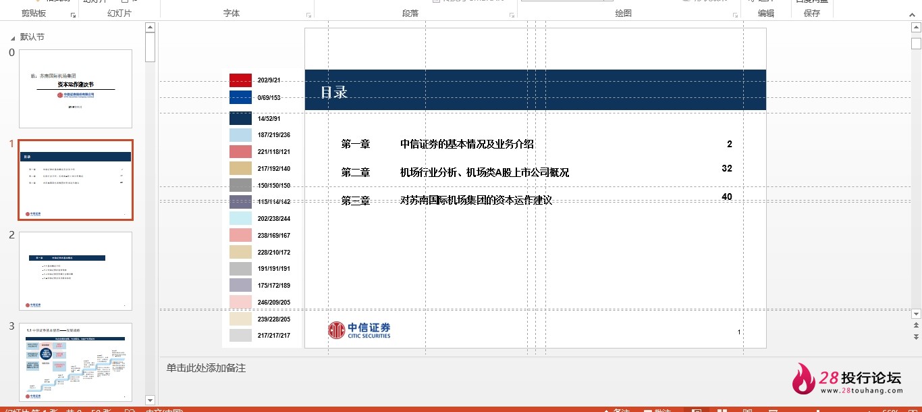Select the beige 228/210/172 swatch
The image size is (922, 412).
(x=240, y=252)
